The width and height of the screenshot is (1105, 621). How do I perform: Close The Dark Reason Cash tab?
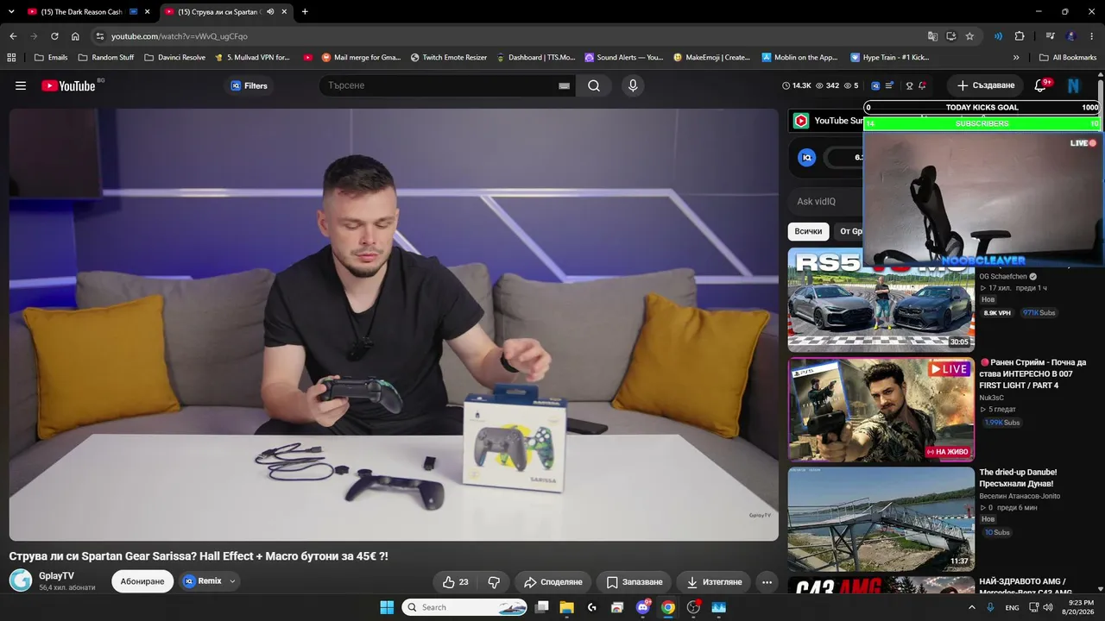147,12
